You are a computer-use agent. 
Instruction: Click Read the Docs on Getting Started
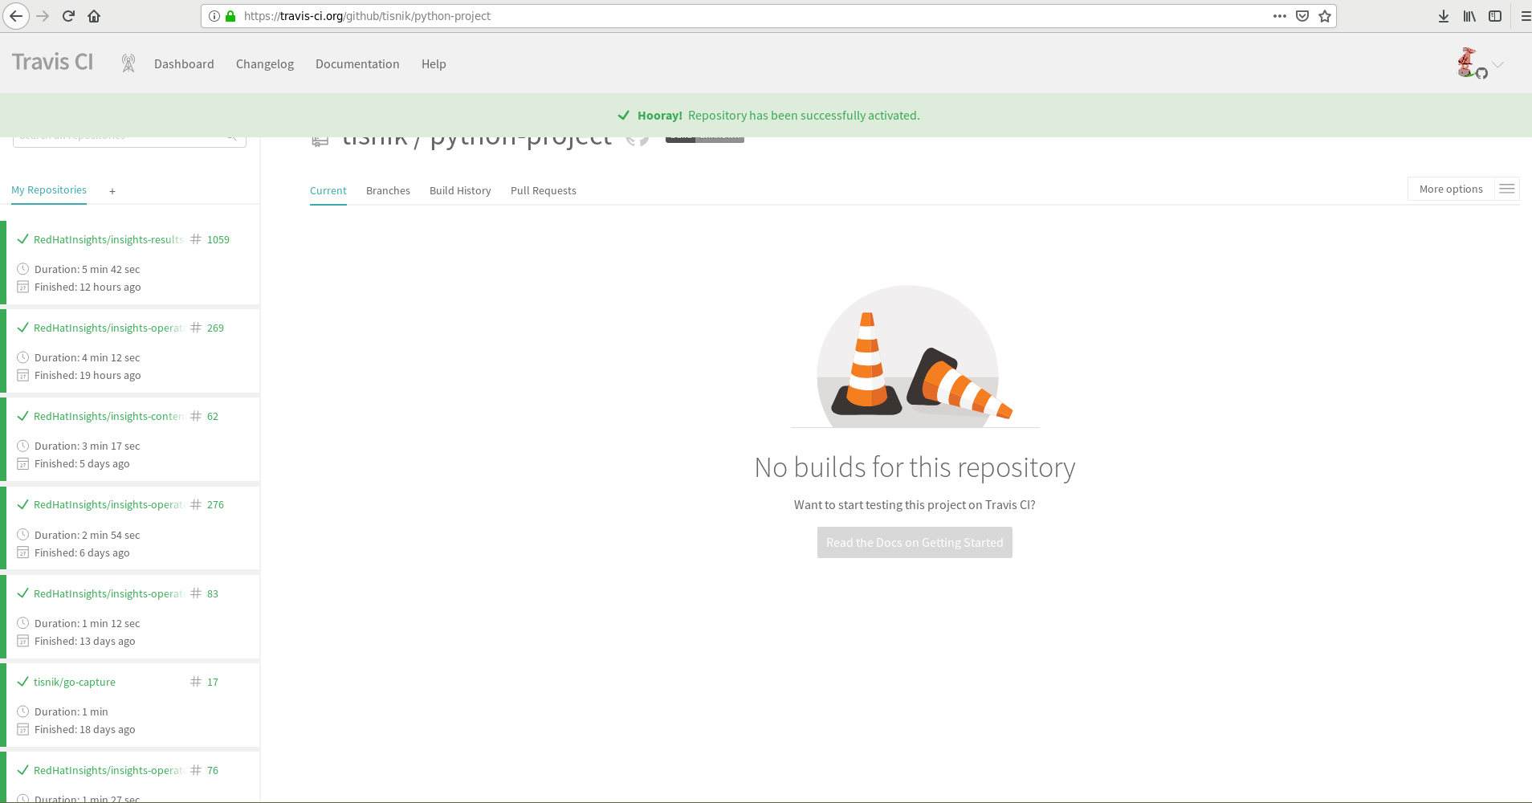pyautogui.click(x=915, y=543)
